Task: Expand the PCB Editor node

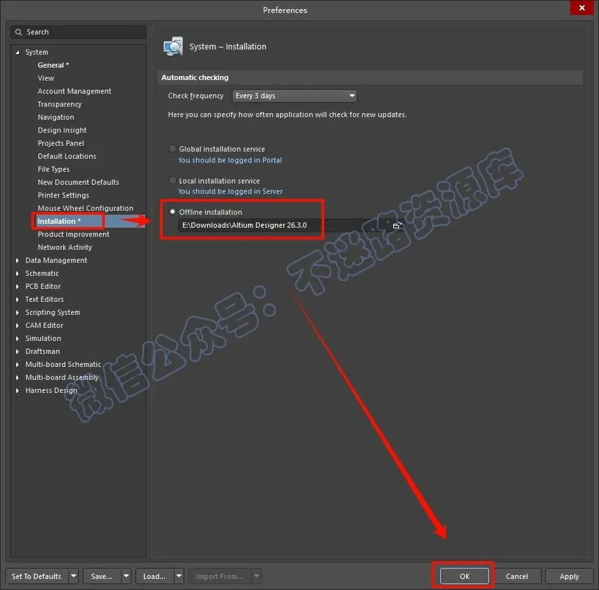Action: tap(17, 286)
